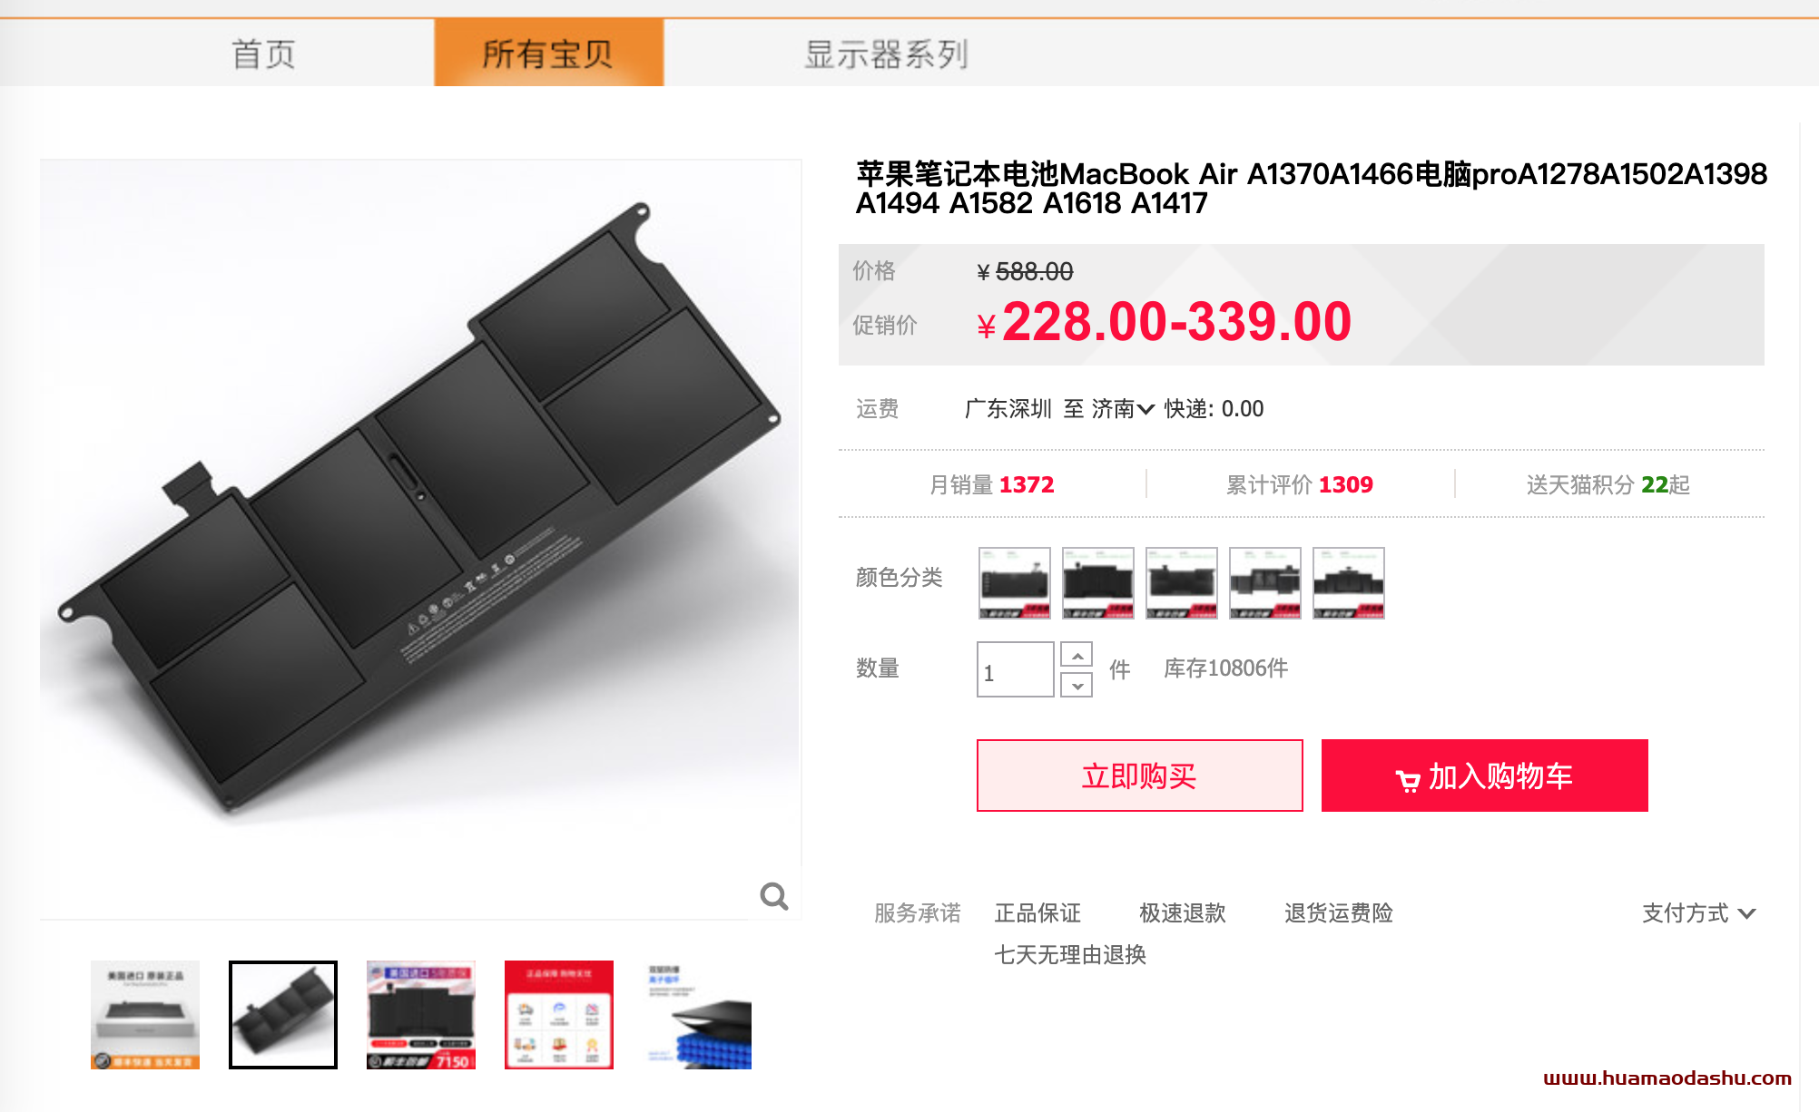Switch to the 显示器系列 tab
The height and width of the screenshot is (1112, 1819).
886,54
